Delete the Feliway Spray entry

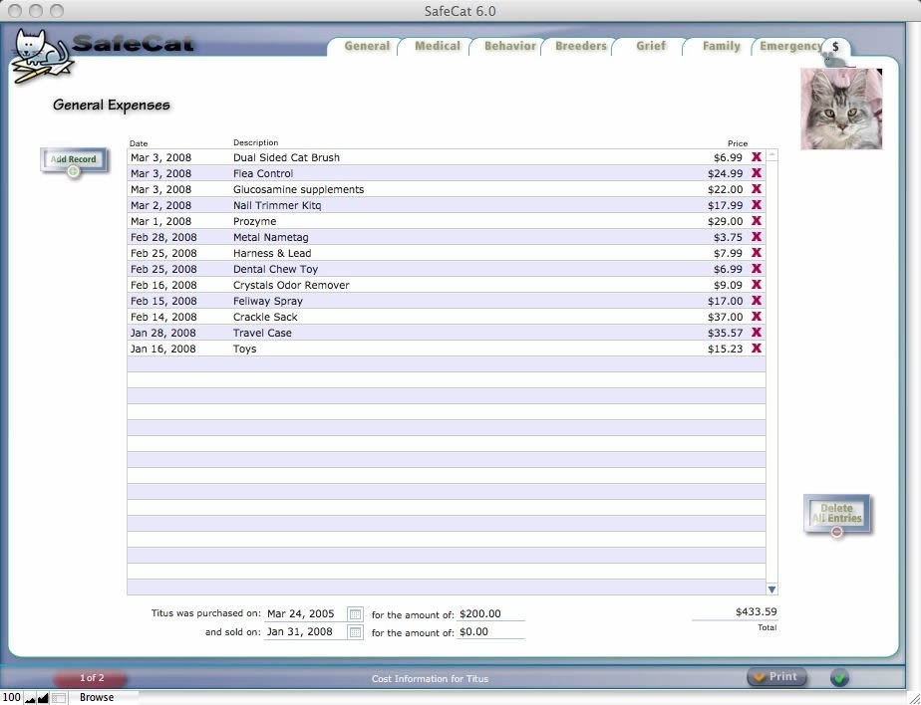[x=757, y=300]
